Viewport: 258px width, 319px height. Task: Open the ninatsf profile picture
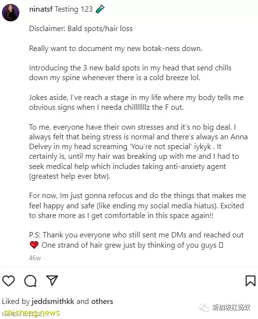pyautogui.click(x=11, y=13)
